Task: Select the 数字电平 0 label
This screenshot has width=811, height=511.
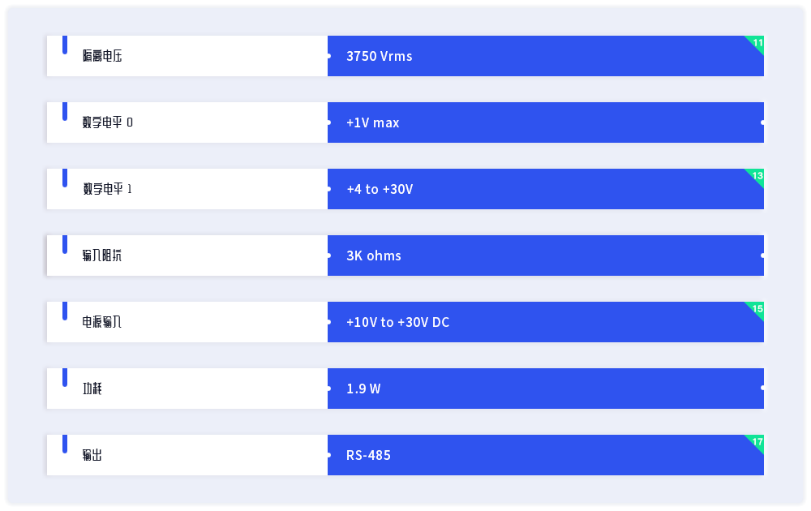Action: click(107, 122)
